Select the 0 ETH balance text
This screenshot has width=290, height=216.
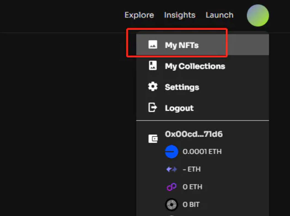tap(192, 187)
